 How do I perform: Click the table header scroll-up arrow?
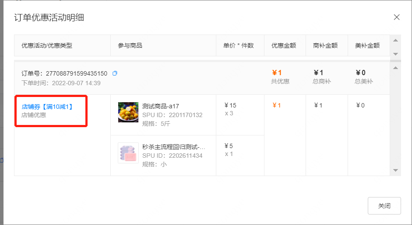[x=395, y=41]
